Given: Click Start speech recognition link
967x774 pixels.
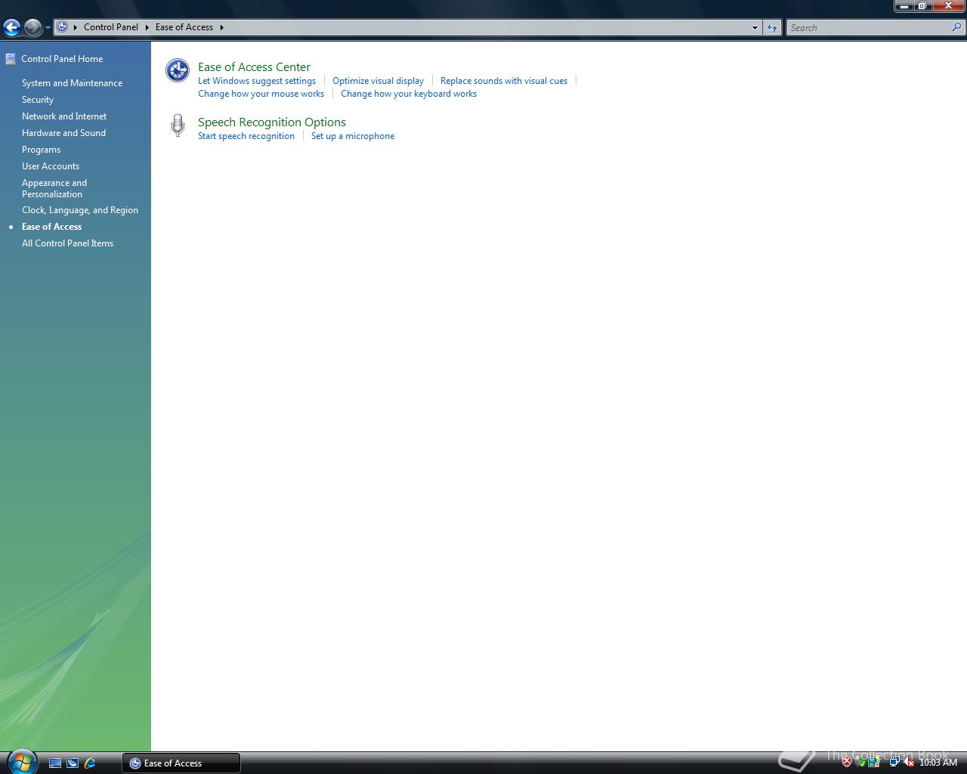Looking at the screenshot, I should point(246,136).
